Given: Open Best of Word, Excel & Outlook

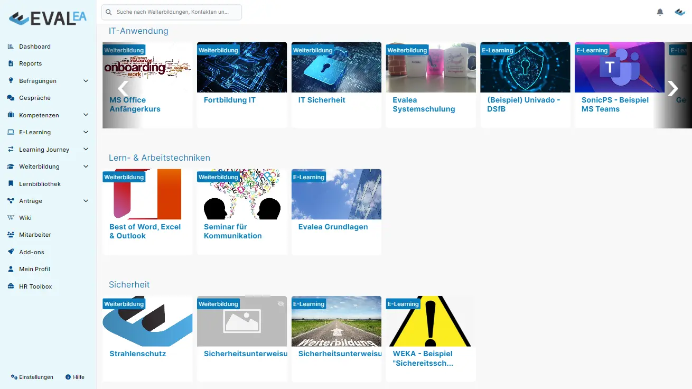Looking at the screenshot, I should point(147,212).
